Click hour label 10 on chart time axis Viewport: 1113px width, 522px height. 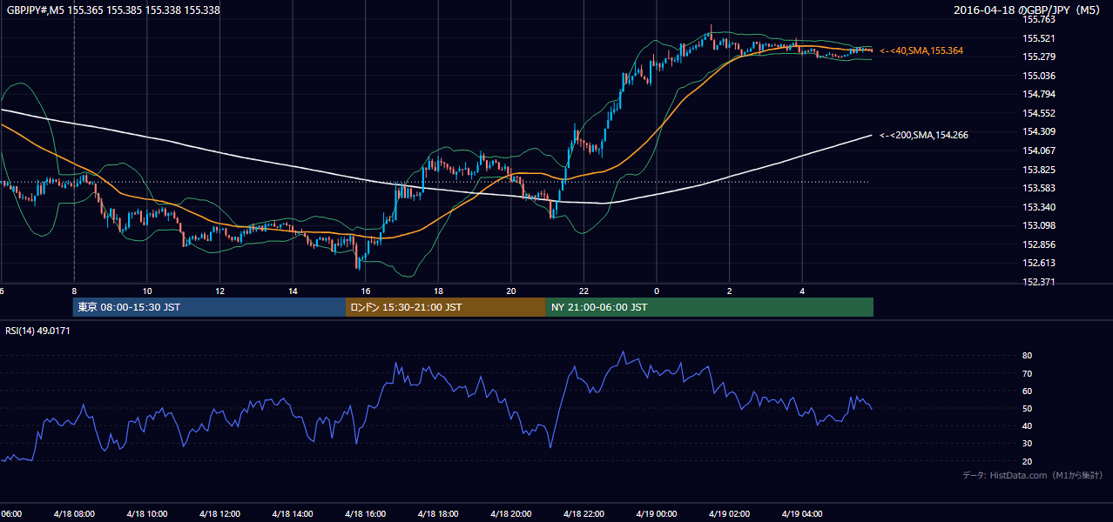[x=147, y=291]
